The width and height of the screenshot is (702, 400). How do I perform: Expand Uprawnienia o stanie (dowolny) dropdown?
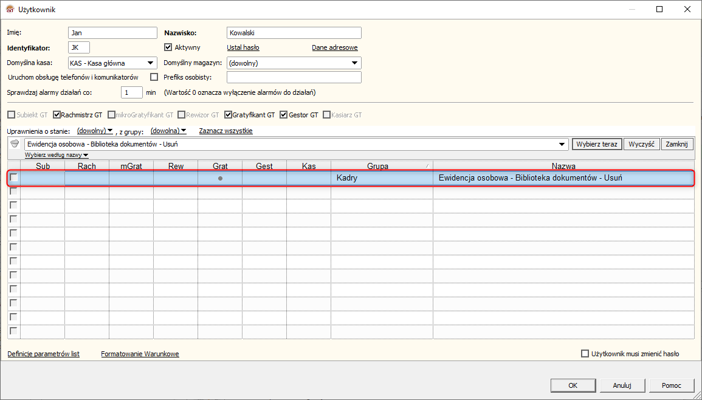[95, 130]
